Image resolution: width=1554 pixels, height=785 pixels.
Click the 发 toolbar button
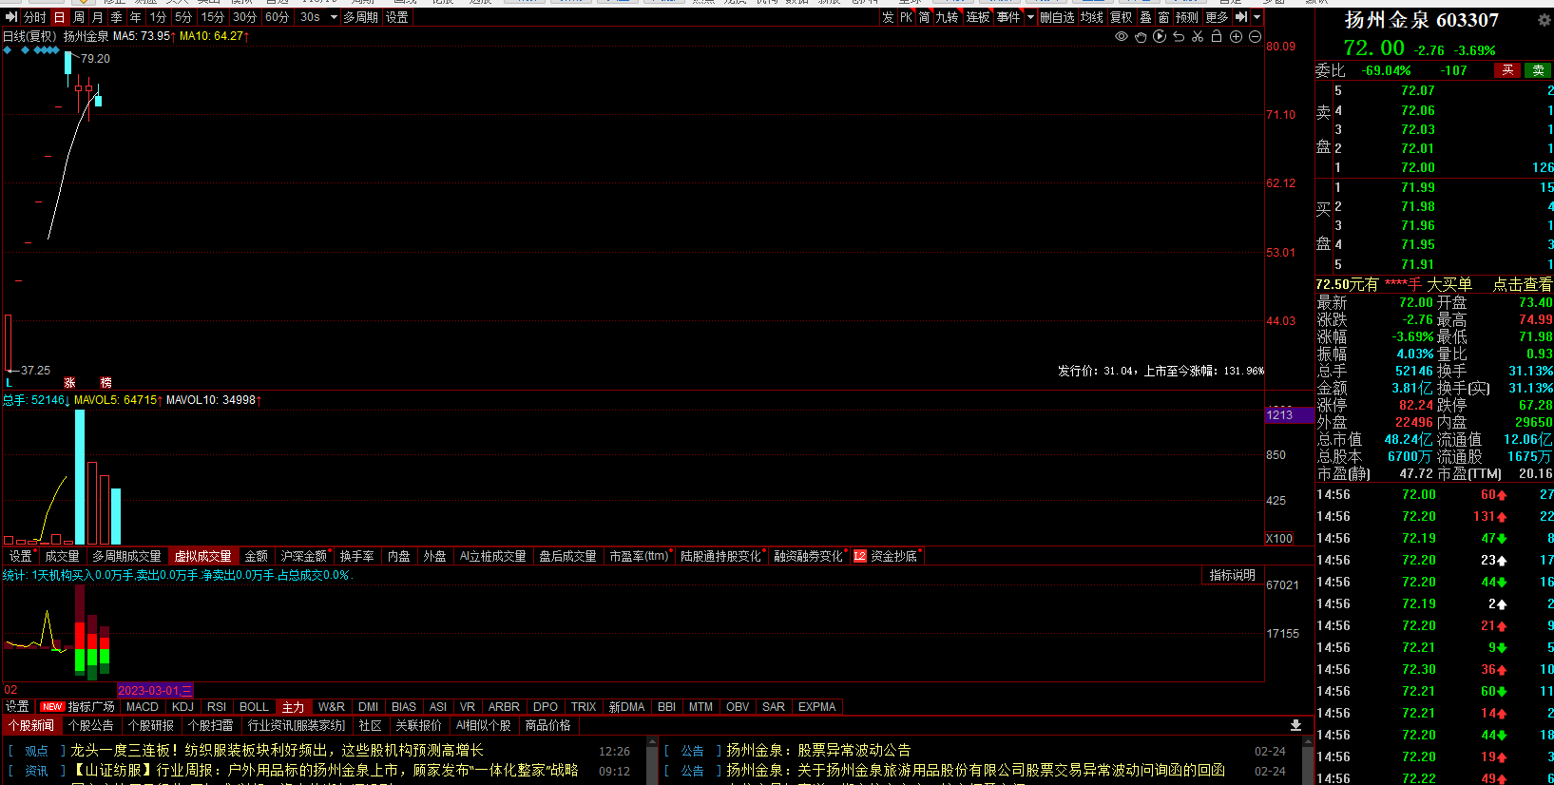click(888, 17)
